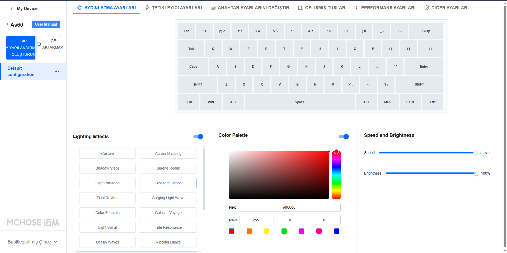Click BIR YAPILANDIRMA OLUŞTURUN button
The height and width of the screenshot is (253, 507).
[x=21, y=48]
